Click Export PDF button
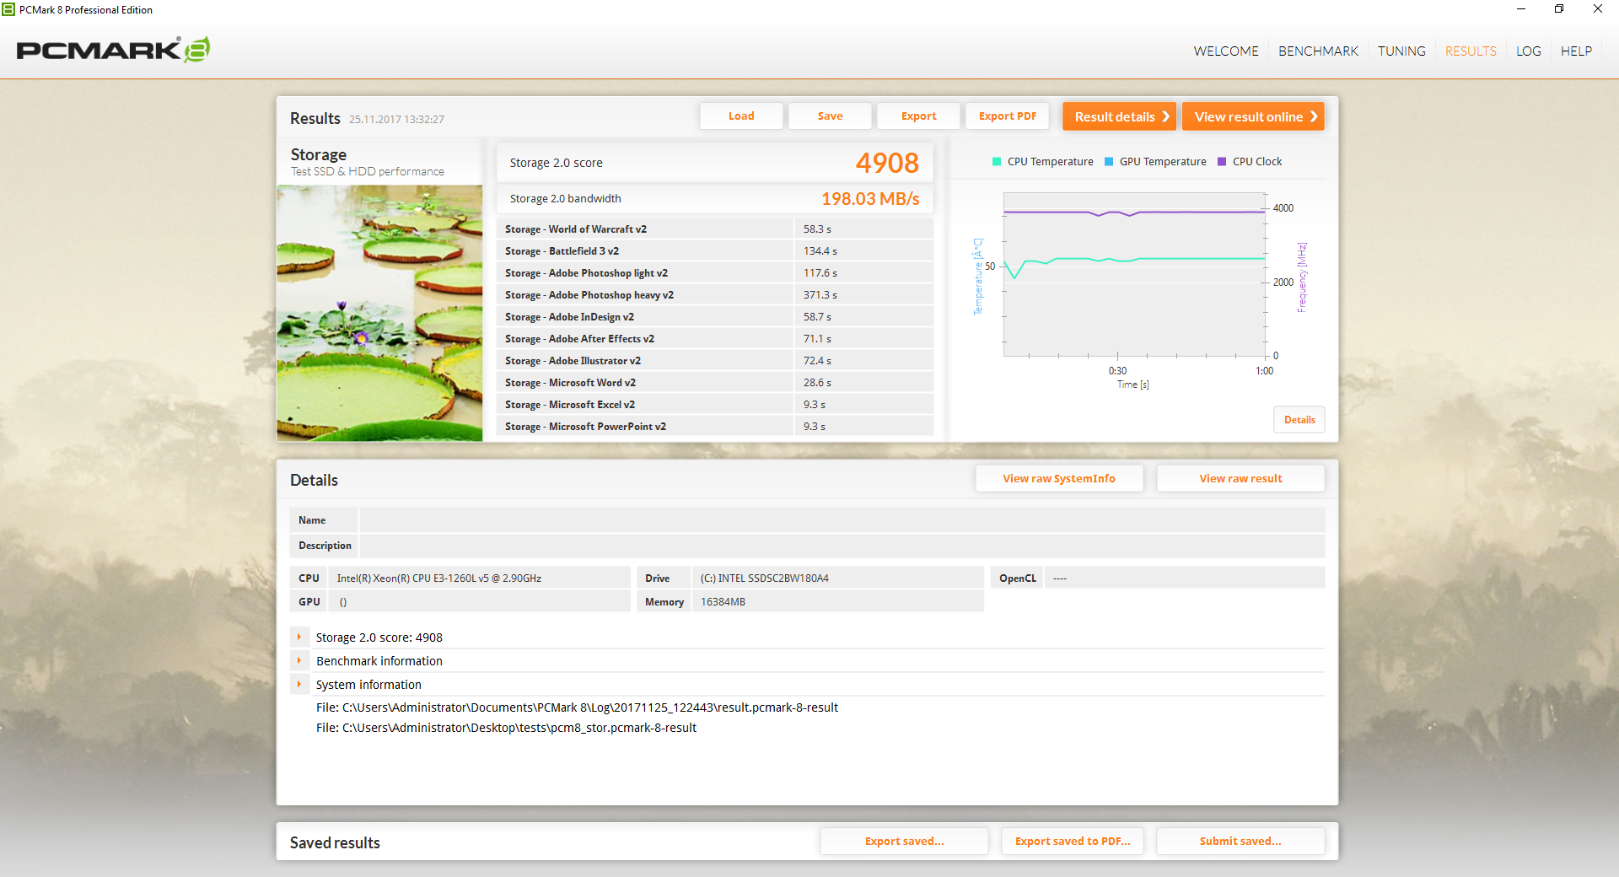The height and width of the screenshot is (877, 1619). [1007, 116]
